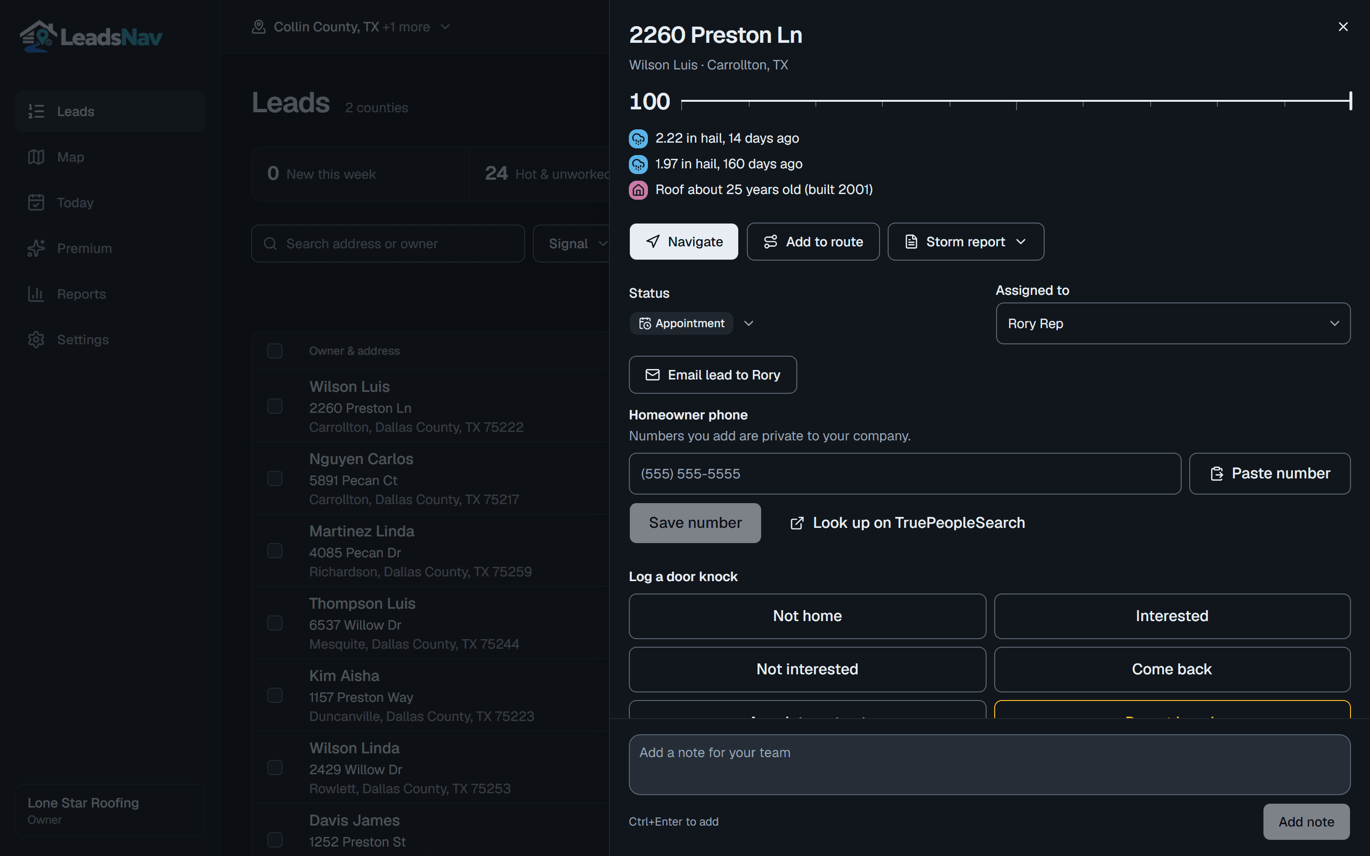The image size is (1370, 856).
Task: Tick the select-all checkbox in table header
Action: click(x=274, y=351)
